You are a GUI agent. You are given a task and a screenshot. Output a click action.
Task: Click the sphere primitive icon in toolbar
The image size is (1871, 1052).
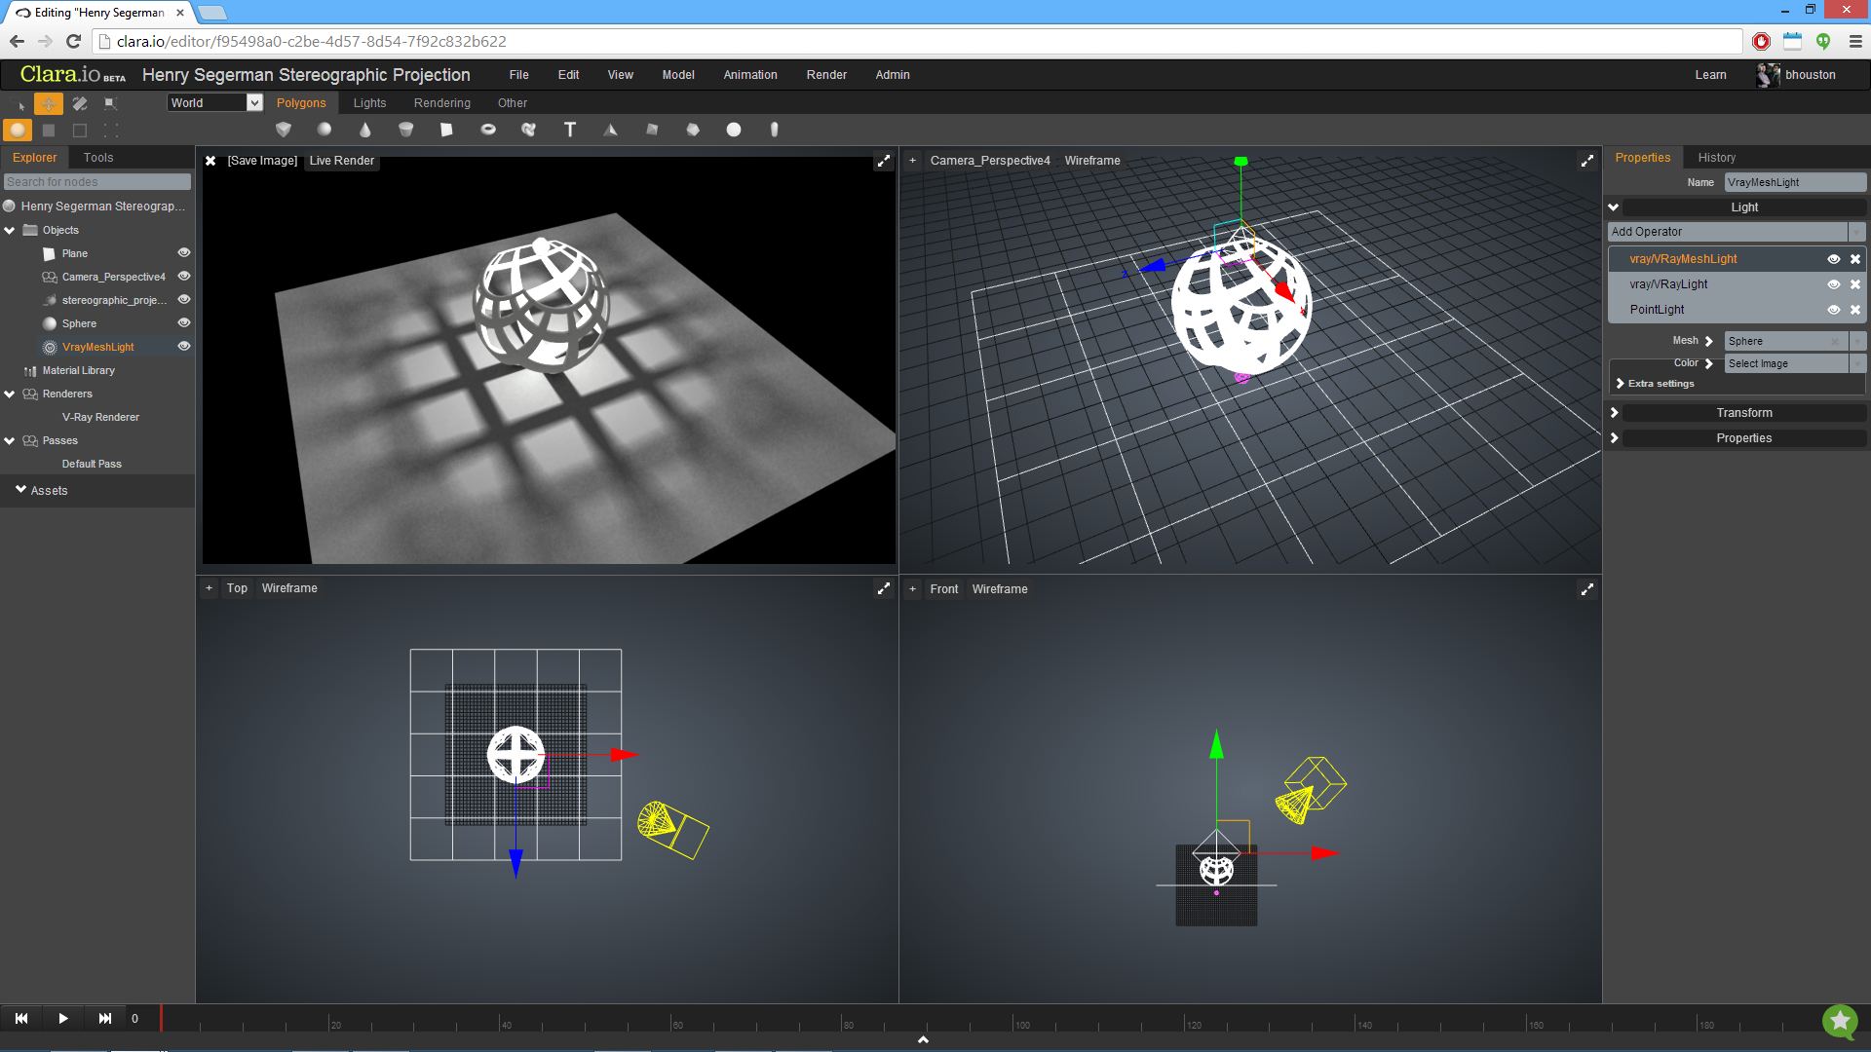(x=324, y=129)
